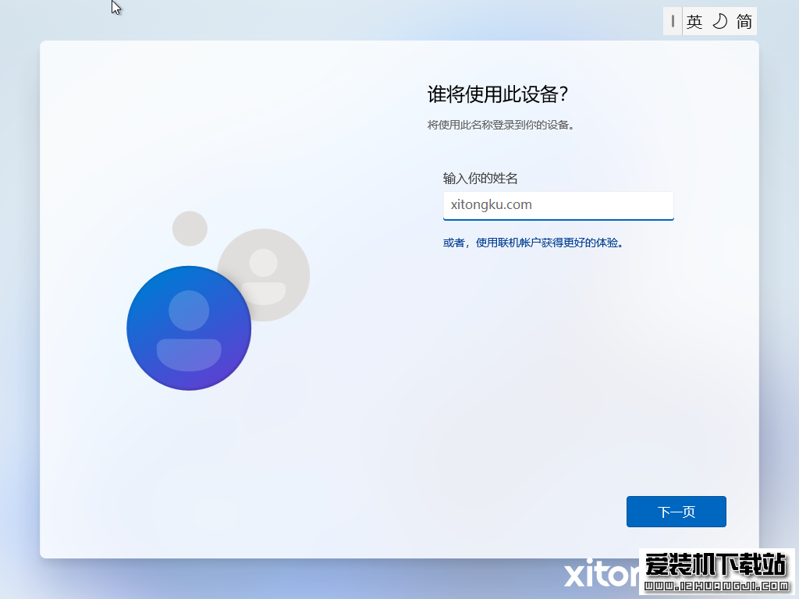The height and width of the screenshot is (599, 799).
Task: Open the online account link below the name field
Action: (x=533, y=243)
